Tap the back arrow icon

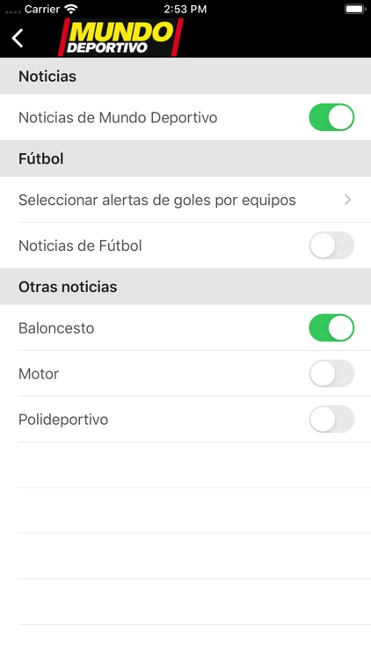[18, 39]
